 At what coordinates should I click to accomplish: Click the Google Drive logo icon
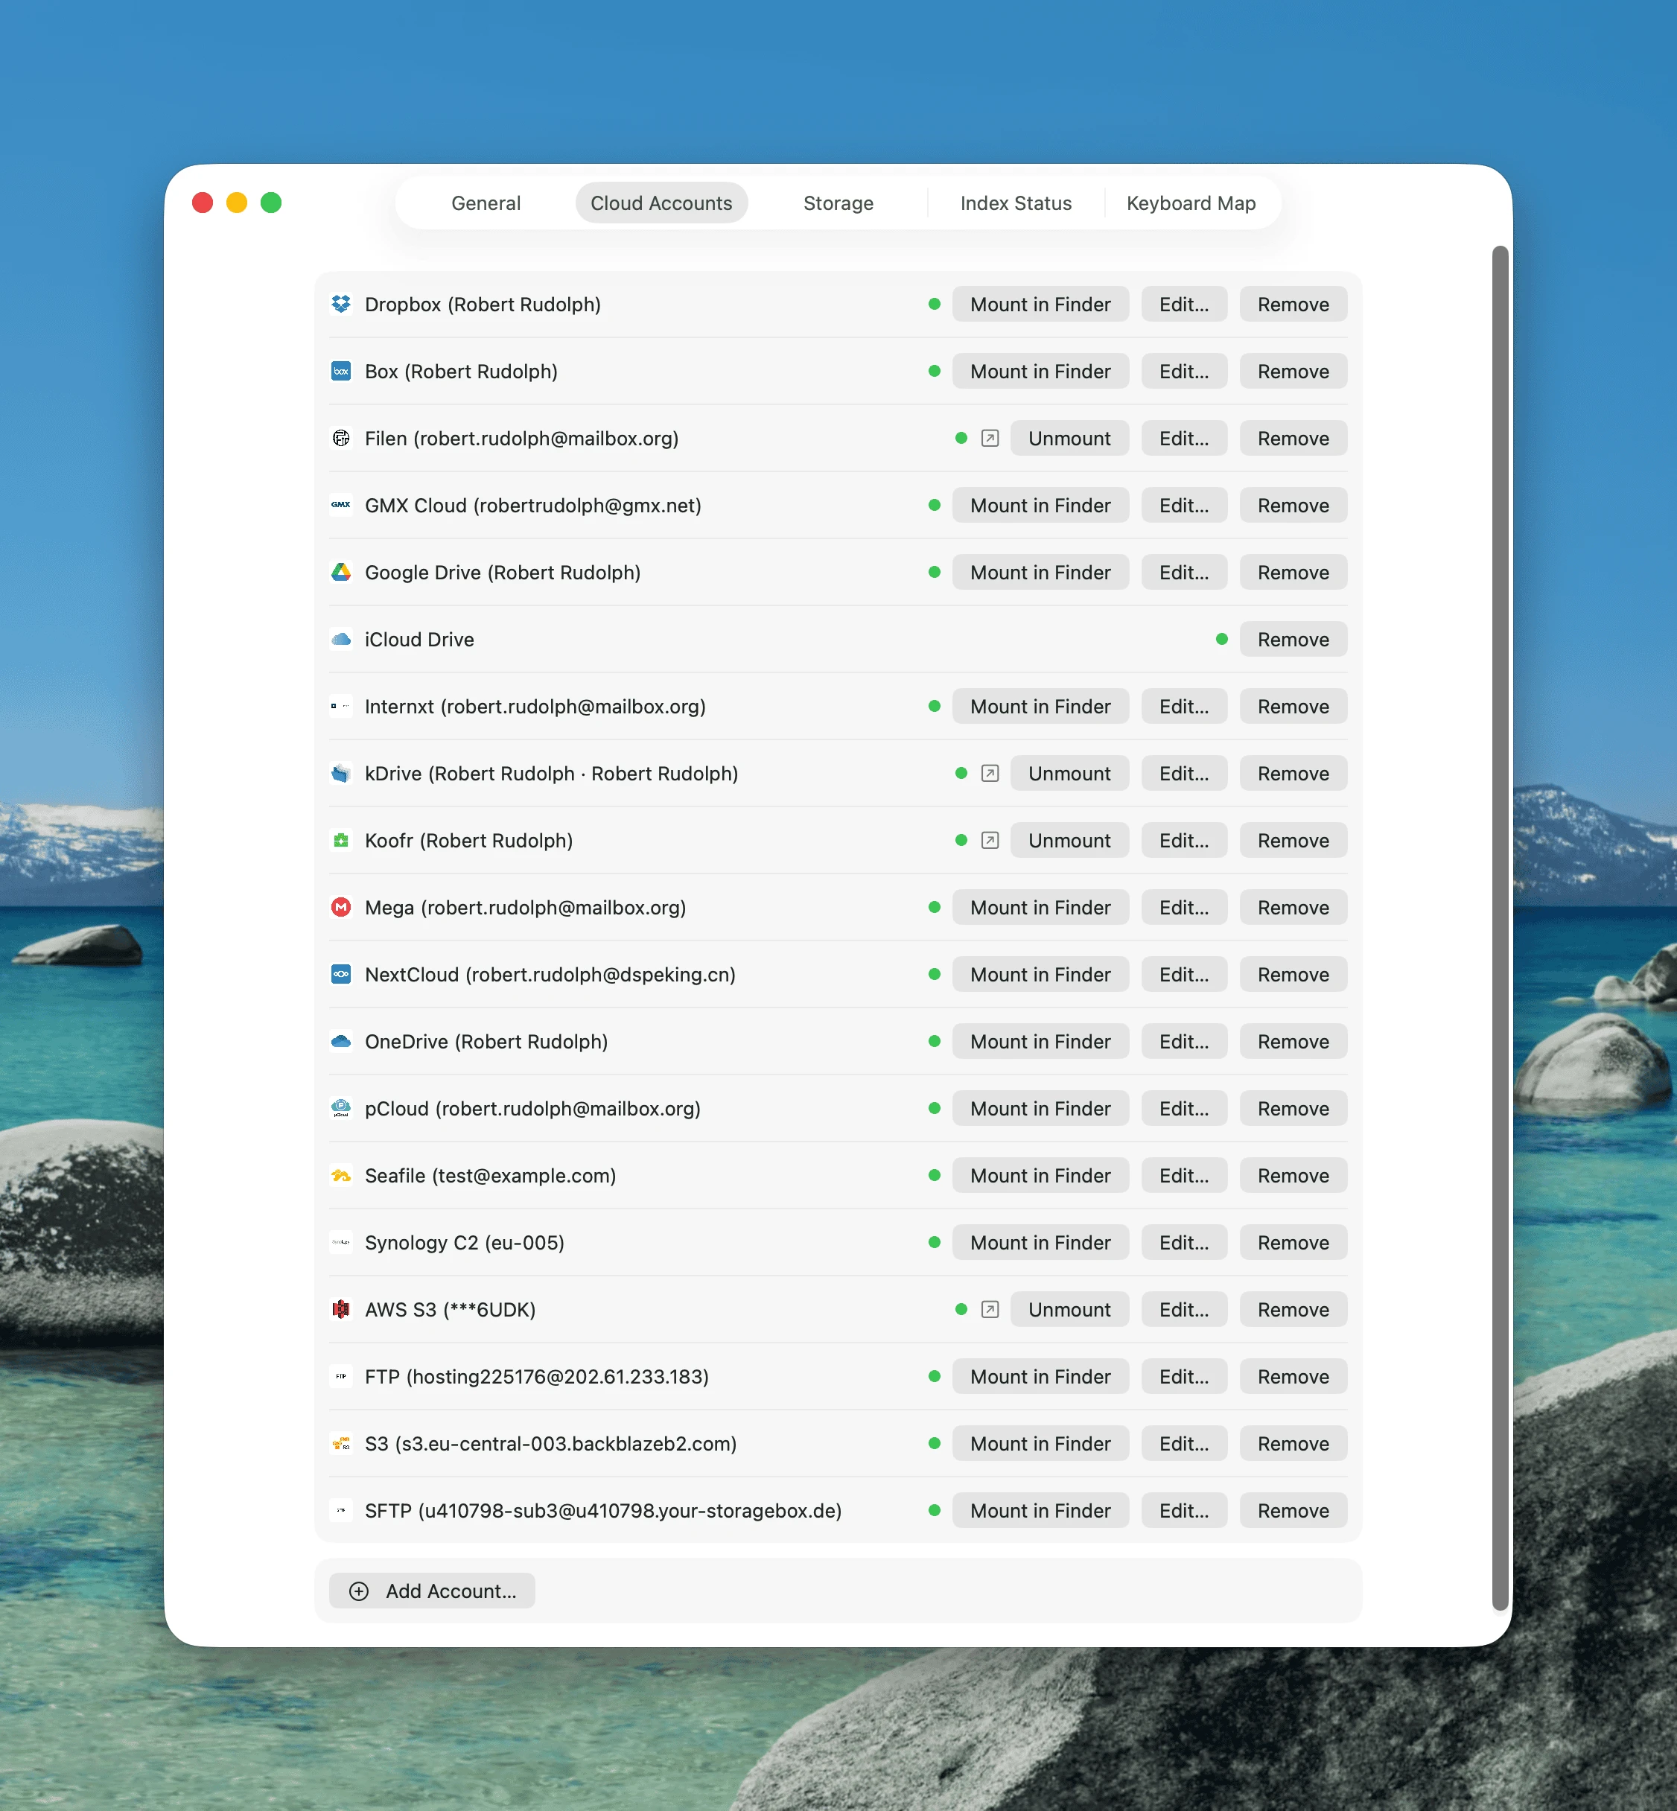click(341, 573)
